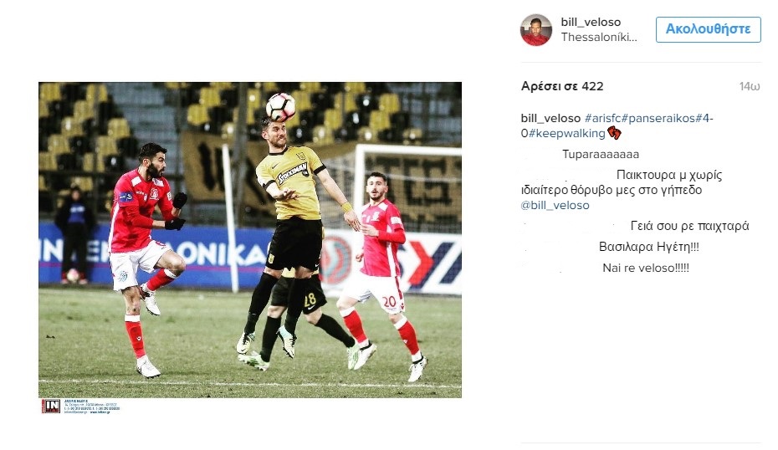
Task: Click the Αρέσει σε 422 likes count
Action: pos(562,86)
